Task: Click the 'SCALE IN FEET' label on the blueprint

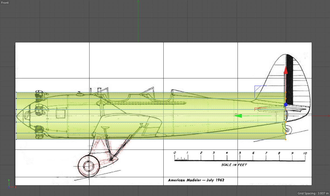Action: point(234,165)
